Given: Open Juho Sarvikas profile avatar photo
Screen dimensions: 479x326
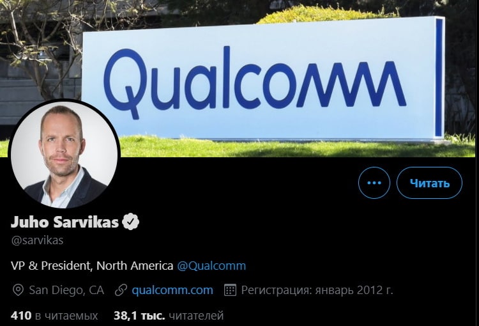Looking at the screenshot, I should pyautogui.click(x=64, y=155).
